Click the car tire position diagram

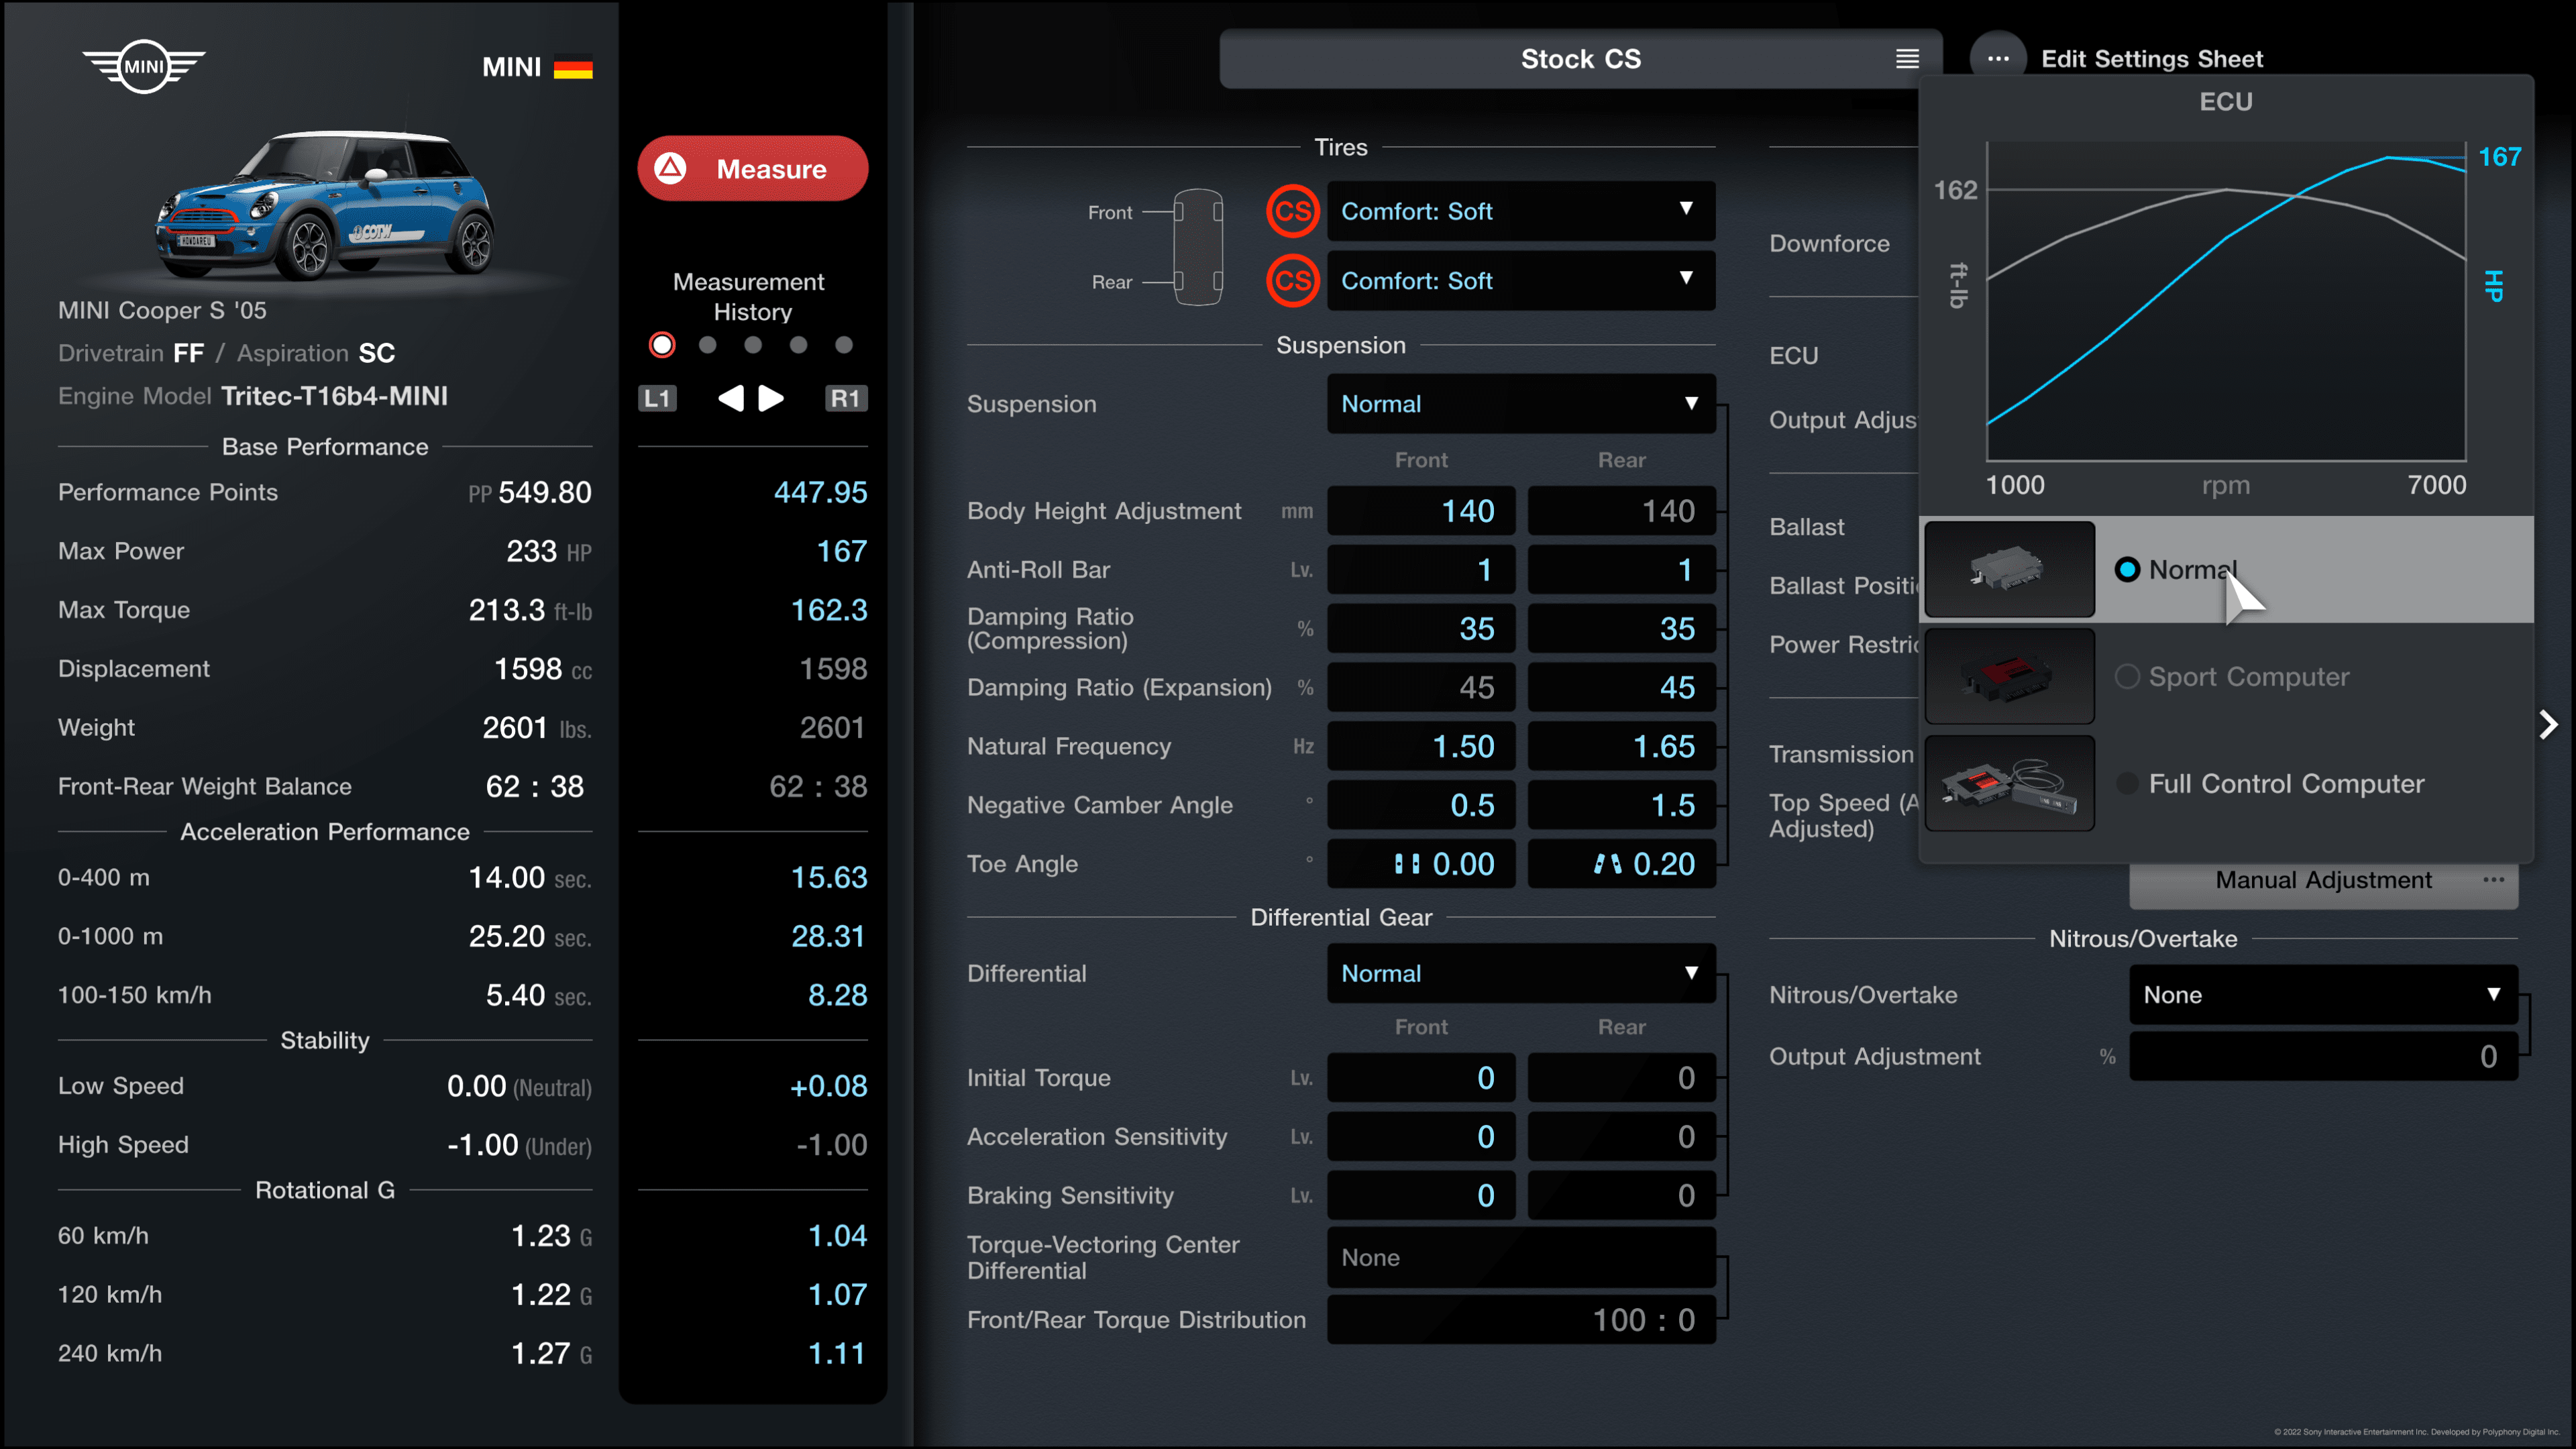coord(1197,247)
